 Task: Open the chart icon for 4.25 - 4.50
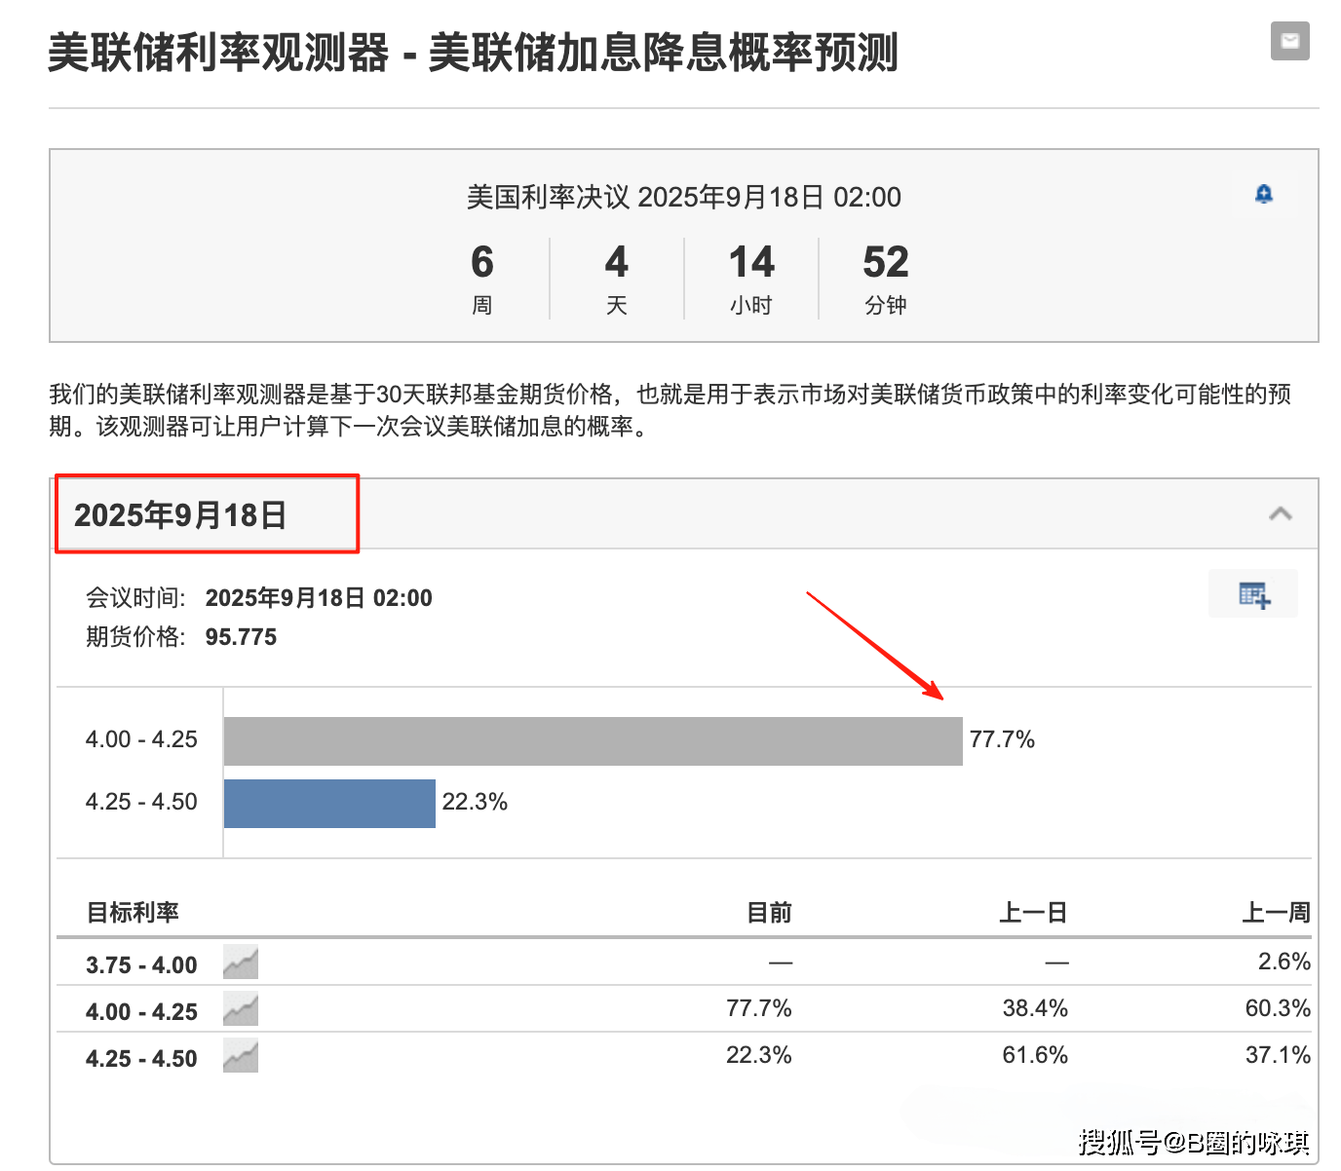click(x=240, y=1056)
